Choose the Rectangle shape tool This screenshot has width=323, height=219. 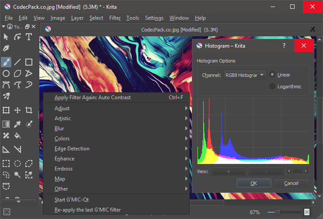[x=29, y=62]
